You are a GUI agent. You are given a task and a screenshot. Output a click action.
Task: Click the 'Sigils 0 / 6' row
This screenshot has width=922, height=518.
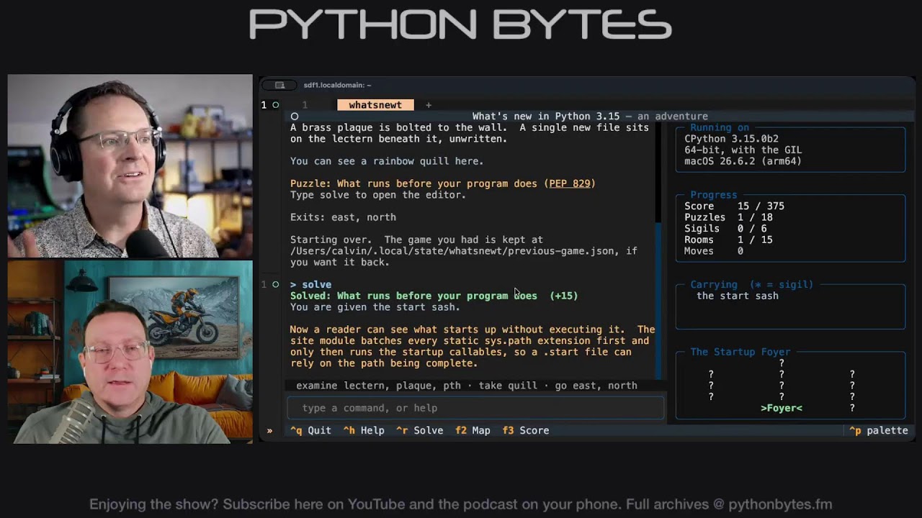pos(725,229)
